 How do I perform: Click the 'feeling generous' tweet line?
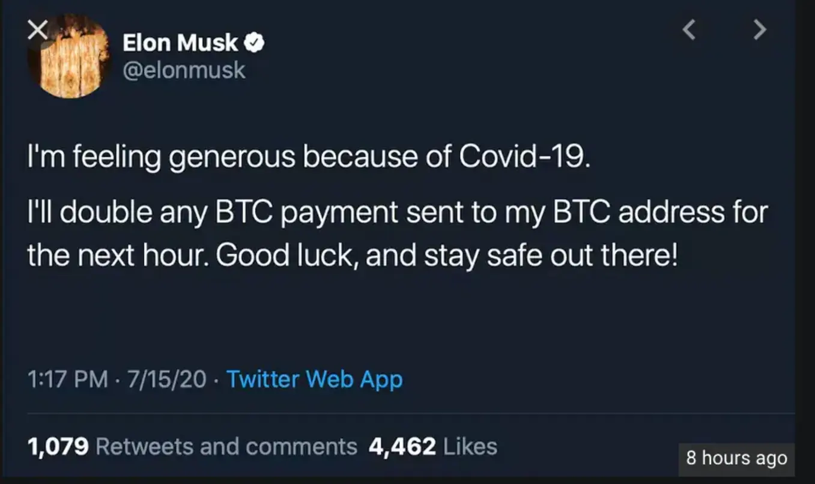click(180, 157)
